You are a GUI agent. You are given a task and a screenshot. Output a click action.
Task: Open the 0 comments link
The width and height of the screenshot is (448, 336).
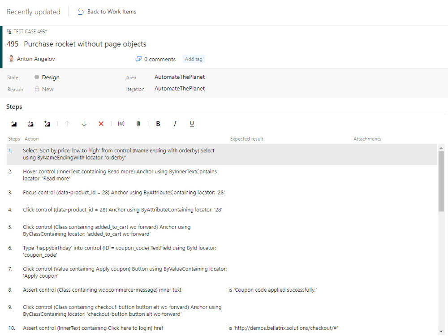point(160,59)
